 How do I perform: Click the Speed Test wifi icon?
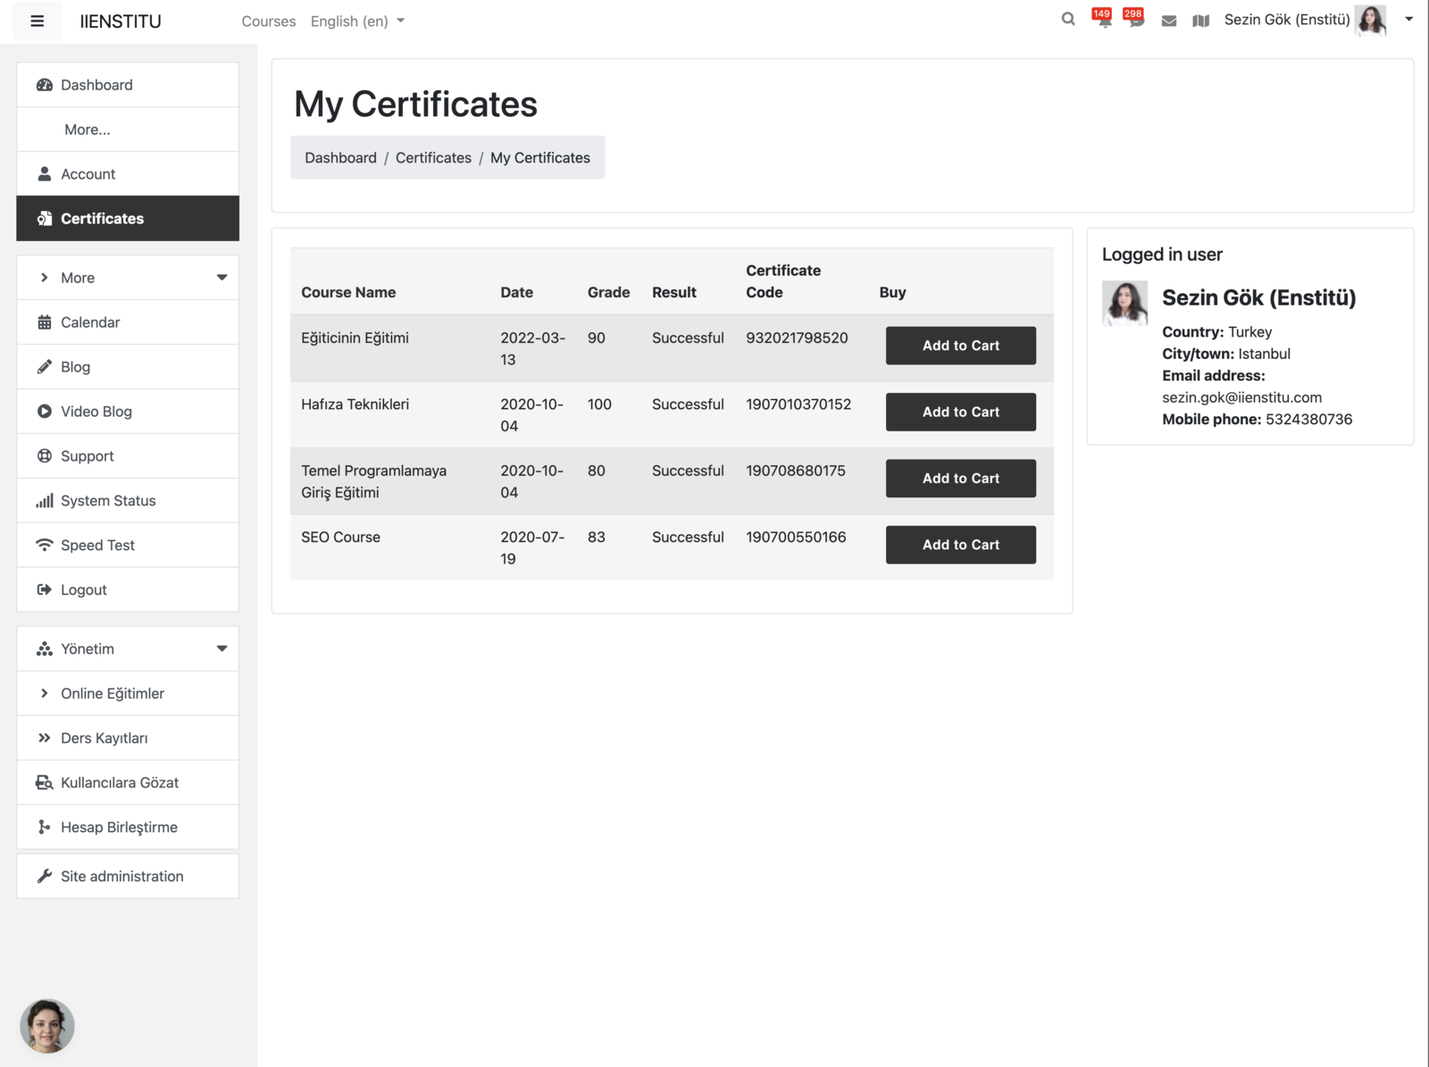click(x=45, y=545)
